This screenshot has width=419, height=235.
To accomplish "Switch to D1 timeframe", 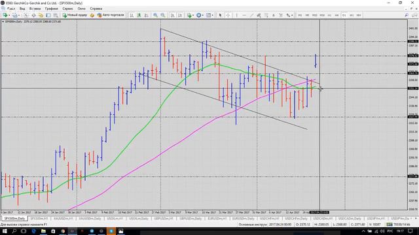I will coord(344,15).
